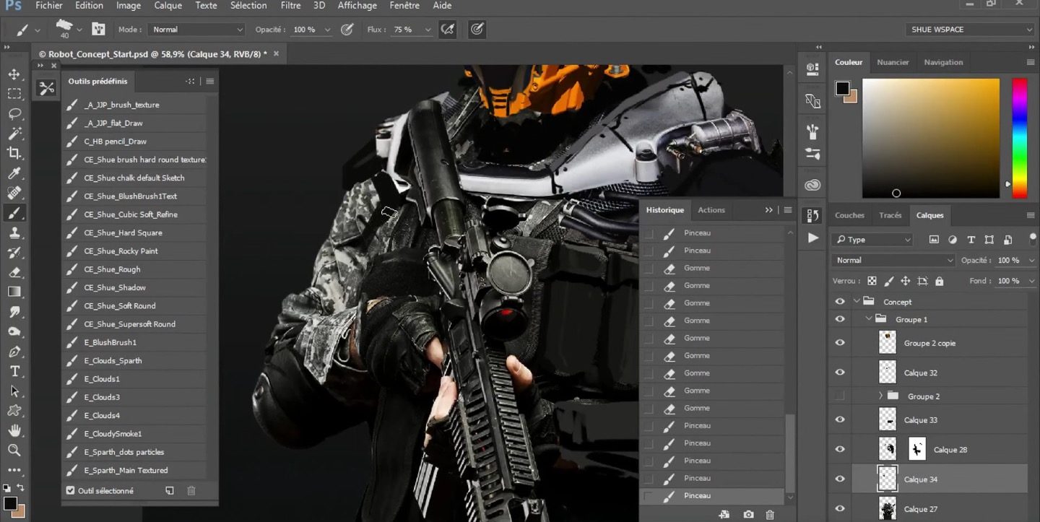Switch to the Actions tab
The width and height of the screenshot is (1040, 522).
point(711,210)
